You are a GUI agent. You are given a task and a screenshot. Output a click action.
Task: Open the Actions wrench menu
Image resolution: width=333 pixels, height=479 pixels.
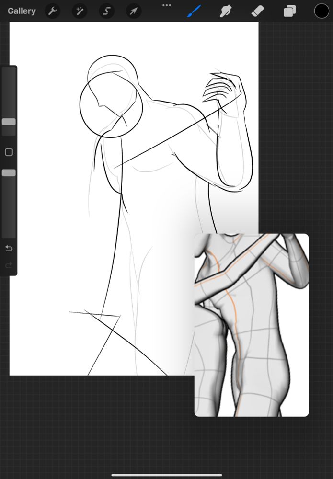click(x=53, y=11)
